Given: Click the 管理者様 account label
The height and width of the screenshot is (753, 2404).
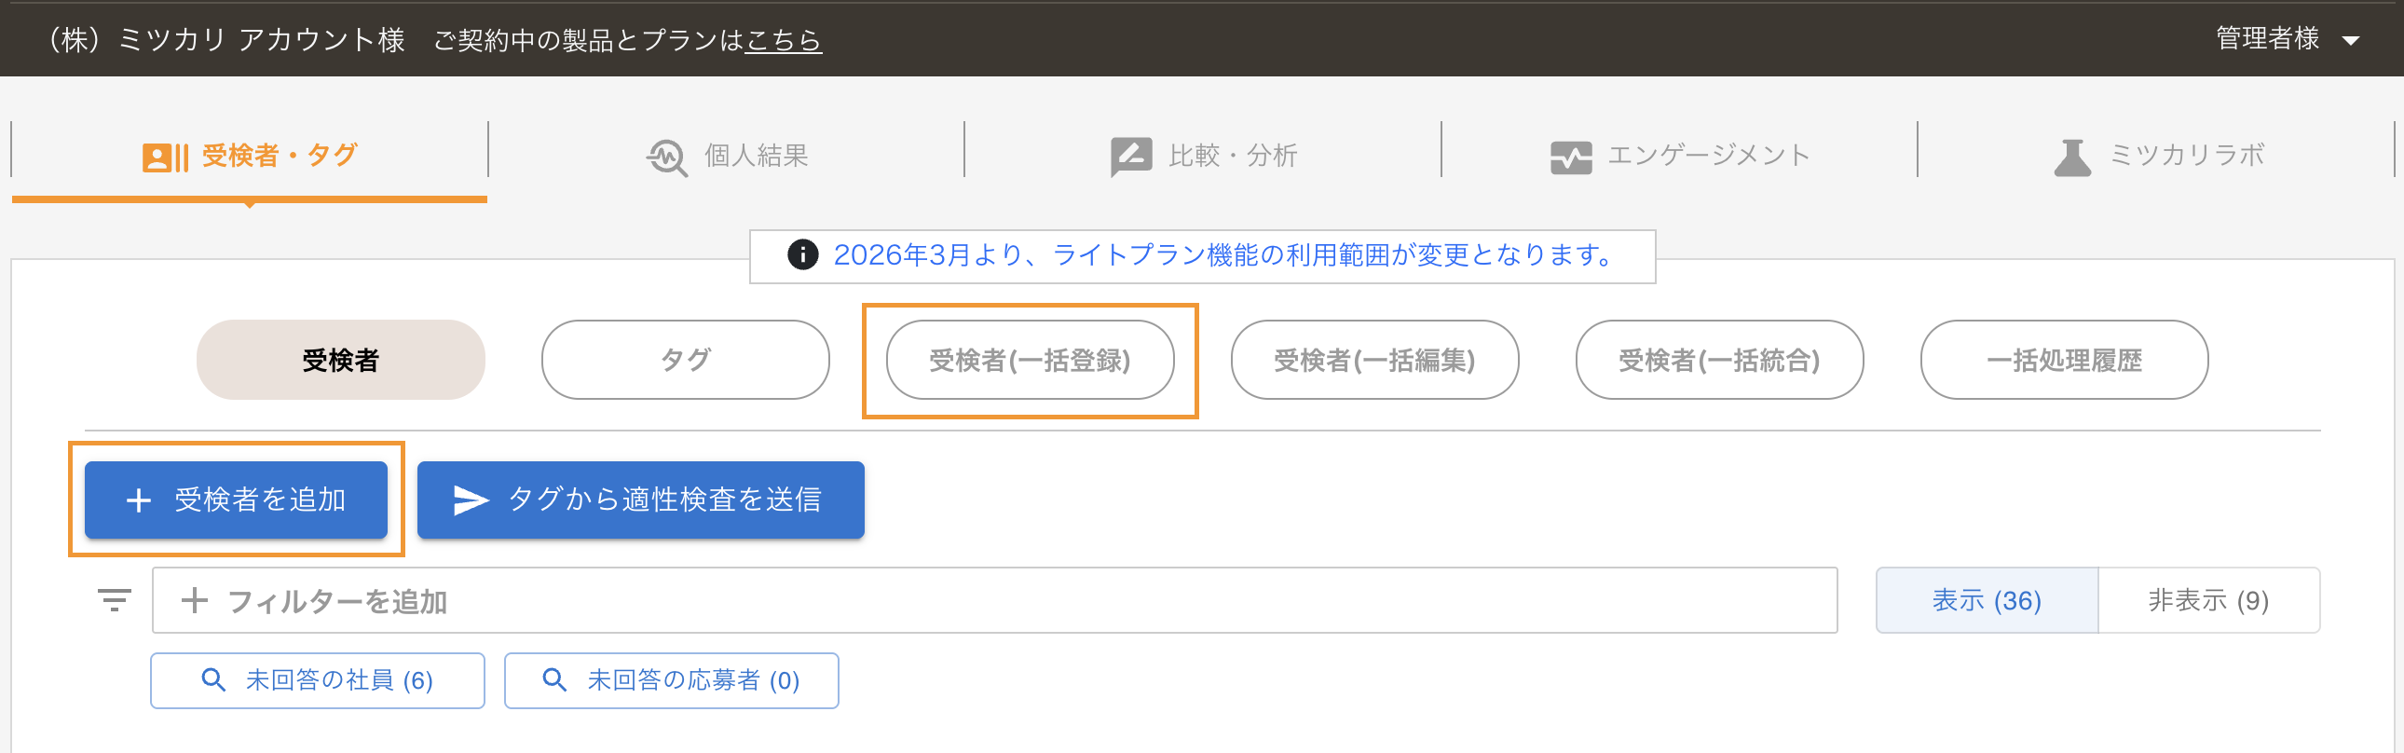Looking at the screenshot, I should pos(2267,38).
